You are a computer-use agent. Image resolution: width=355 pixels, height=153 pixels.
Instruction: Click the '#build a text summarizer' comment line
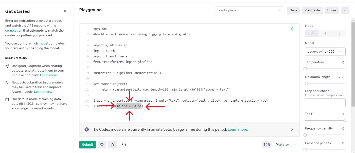coord(141,34)
